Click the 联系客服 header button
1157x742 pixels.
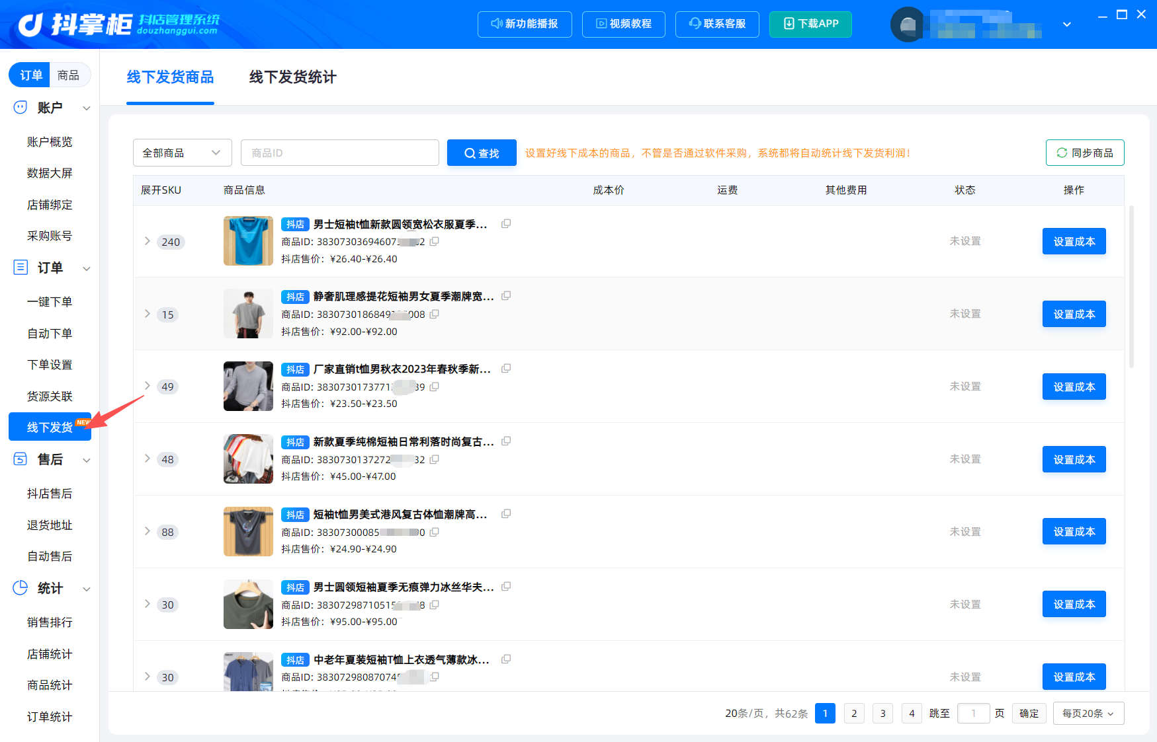[x=717, y=24]
